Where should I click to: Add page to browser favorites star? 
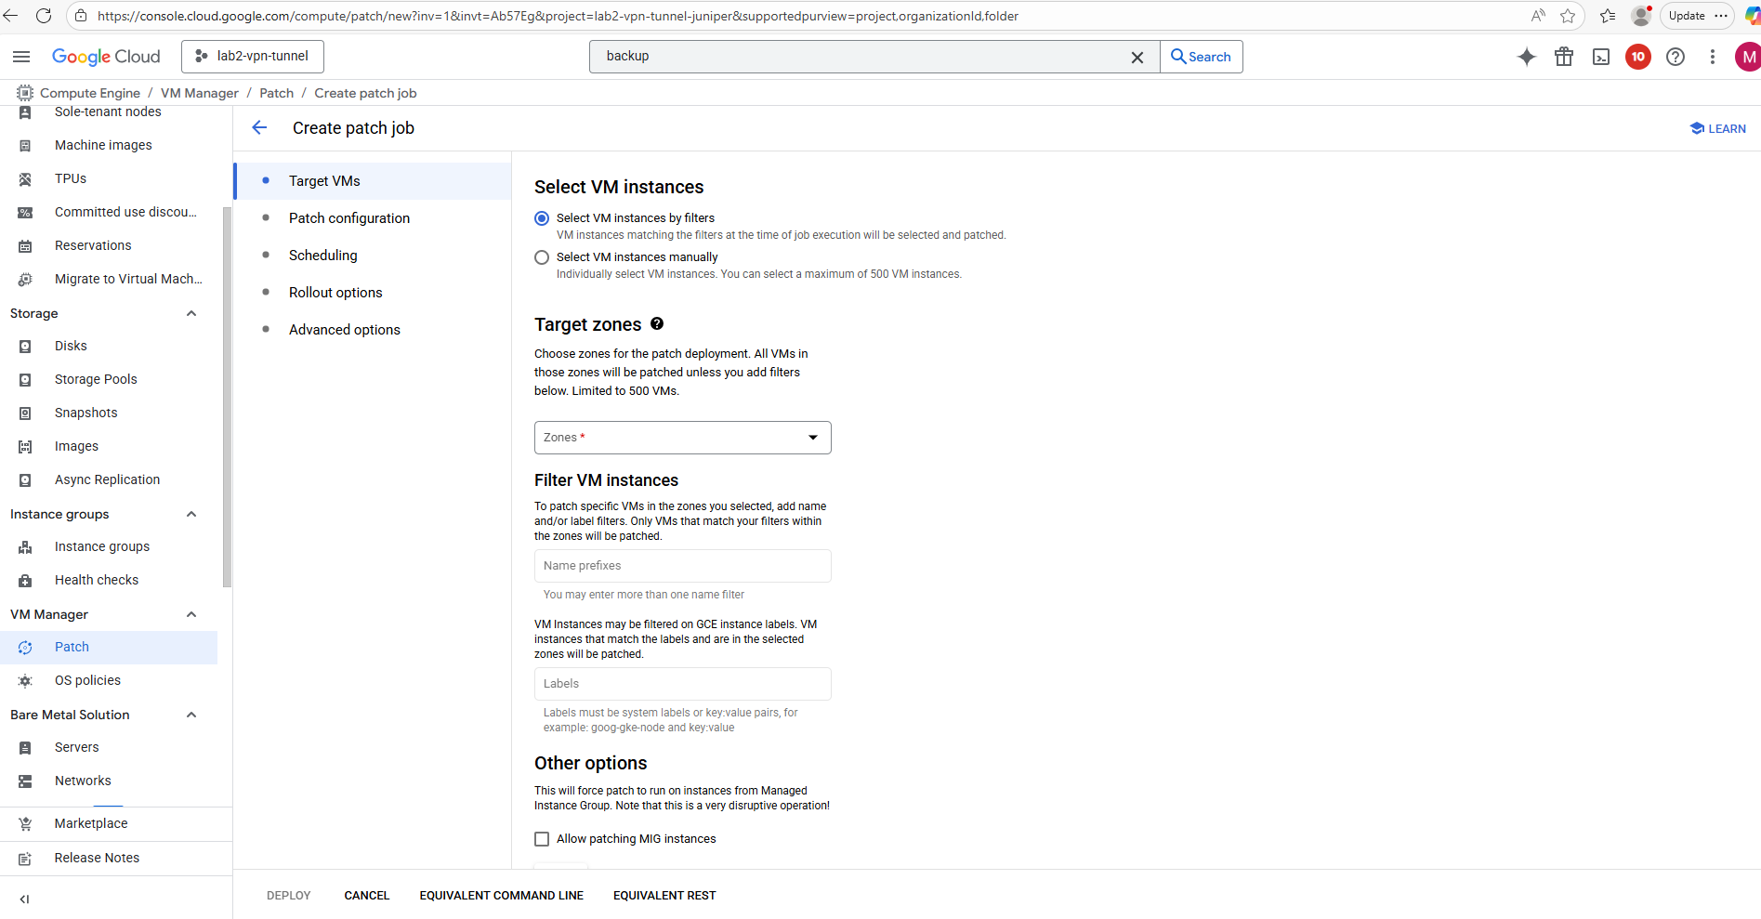(1568, 16)
